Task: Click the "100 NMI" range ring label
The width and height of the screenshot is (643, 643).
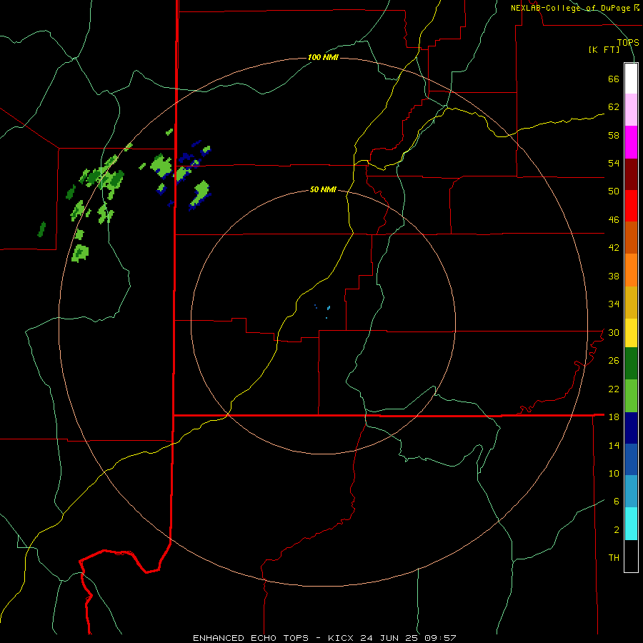Action: [x=323, y=57]
